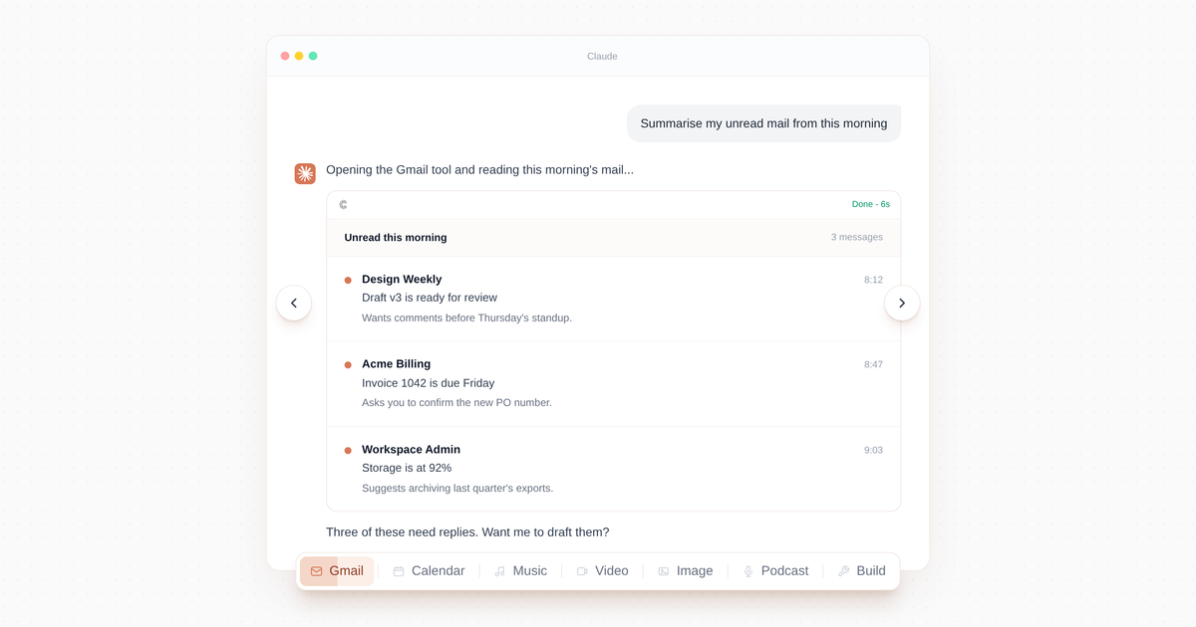Click the 9:03 timestamp

coord(873,450)
